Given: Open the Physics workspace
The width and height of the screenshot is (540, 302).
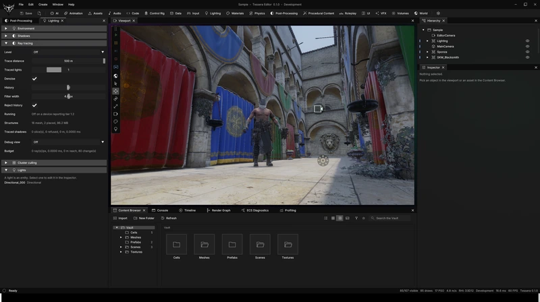Looking at the screenshot, I should click(x=257, y=13).
